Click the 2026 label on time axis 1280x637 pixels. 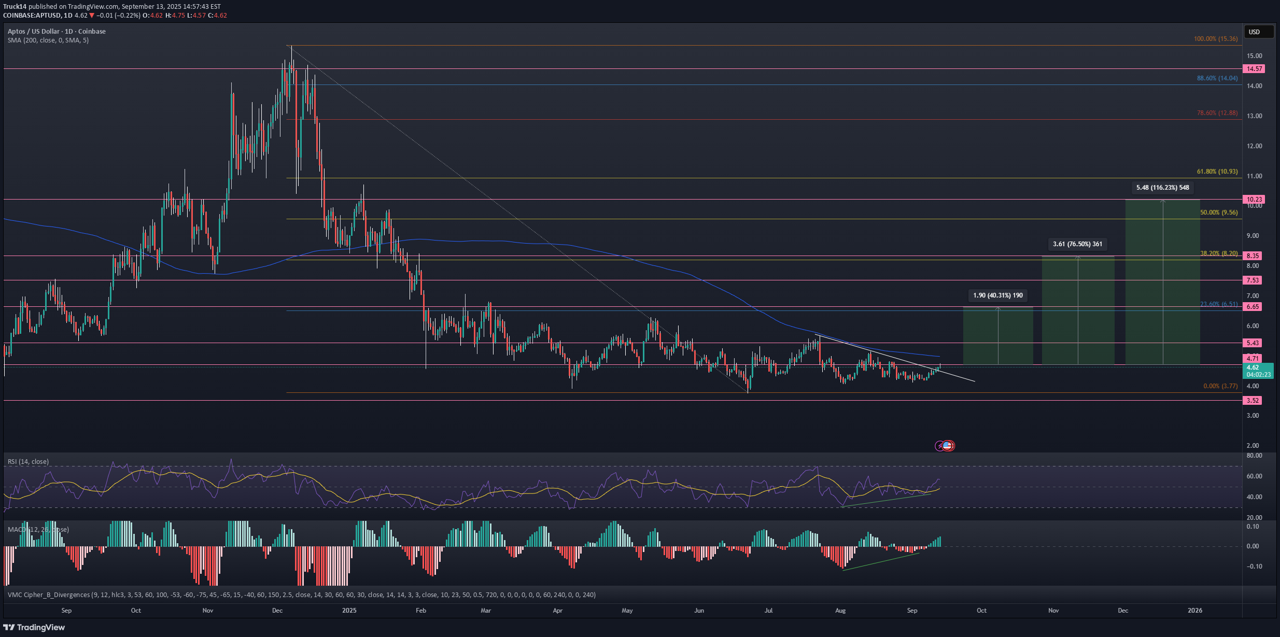point(1195,611)
